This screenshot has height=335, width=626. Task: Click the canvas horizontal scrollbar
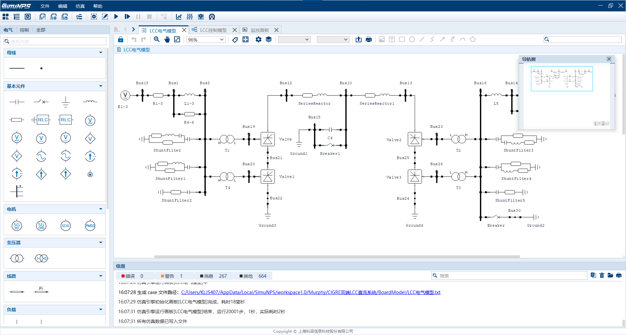(x=337, y=257)
